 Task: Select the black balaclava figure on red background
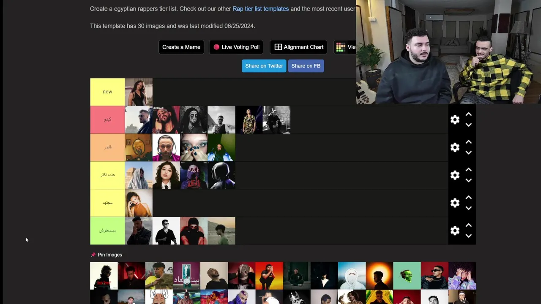(194, 231)
